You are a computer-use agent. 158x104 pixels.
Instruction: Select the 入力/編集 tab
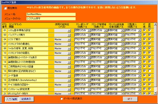(x=12, y=99)
